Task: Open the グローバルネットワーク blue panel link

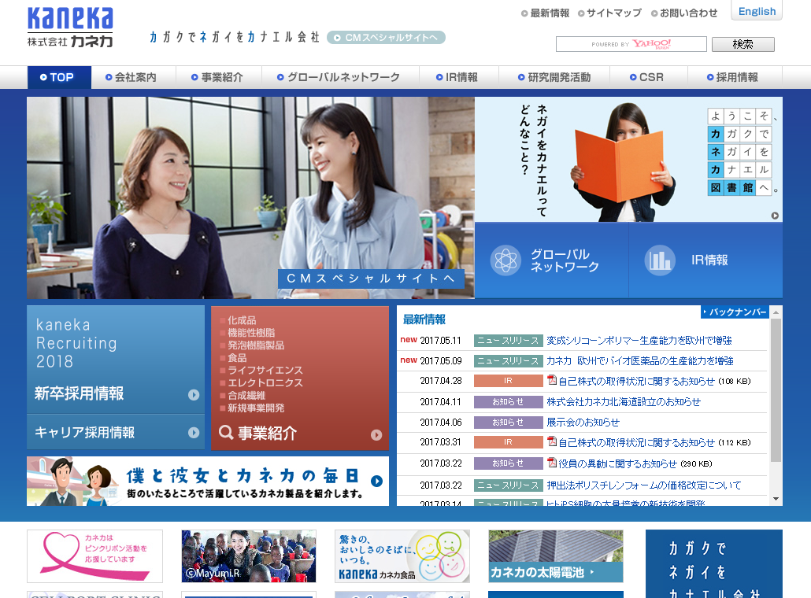Action: click(x=551, y=260)
